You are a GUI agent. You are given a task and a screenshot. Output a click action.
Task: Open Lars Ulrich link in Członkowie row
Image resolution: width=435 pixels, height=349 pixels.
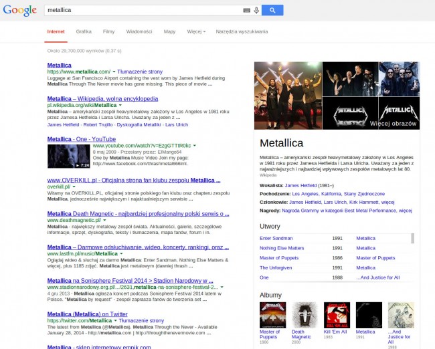click(335, 203)
